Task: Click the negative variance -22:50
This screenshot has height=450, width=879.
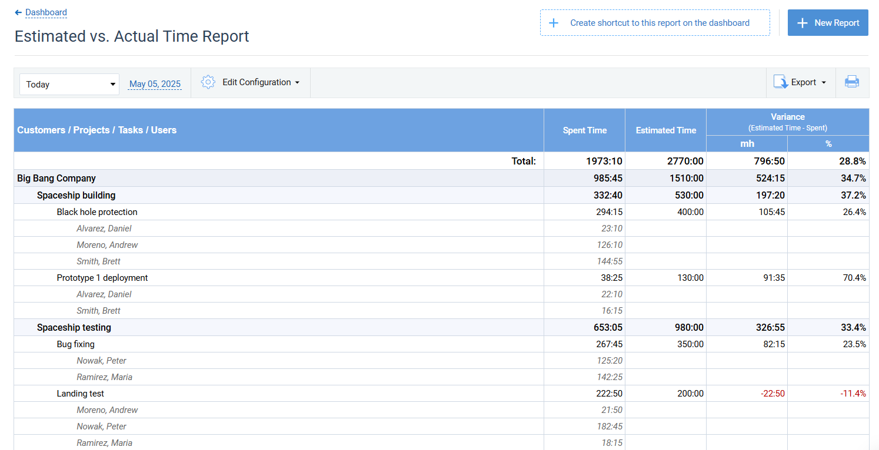Action: (771, 394)
